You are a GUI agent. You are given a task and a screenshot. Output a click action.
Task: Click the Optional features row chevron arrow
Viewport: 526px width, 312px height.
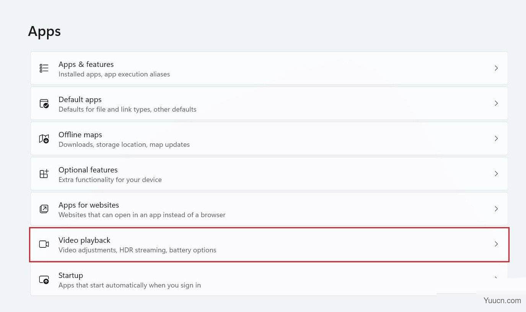(496, 174)
